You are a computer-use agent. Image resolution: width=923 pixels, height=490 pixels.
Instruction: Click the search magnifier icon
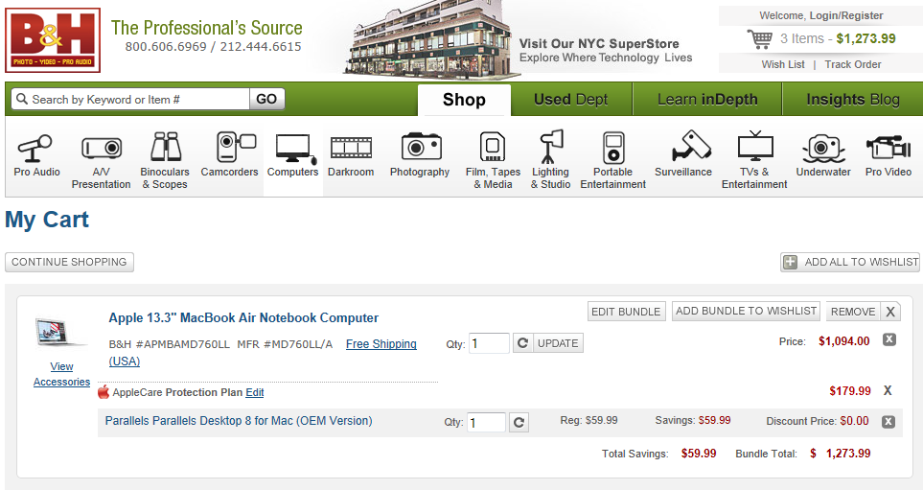point(22,99)
